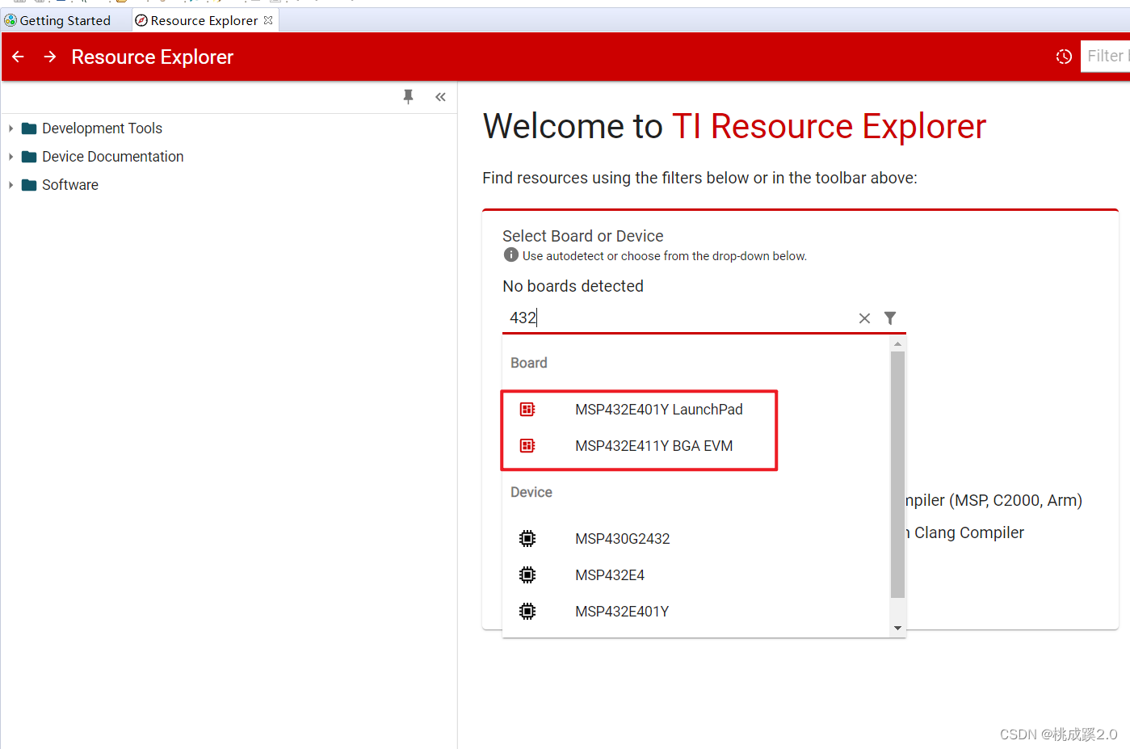Click the MSP432E401Y LaunchPad board icon
1130x749 pixels.
coord(527,410)
